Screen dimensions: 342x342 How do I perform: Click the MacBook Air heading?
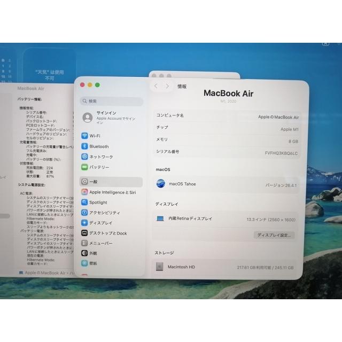[x=228, y=94]
